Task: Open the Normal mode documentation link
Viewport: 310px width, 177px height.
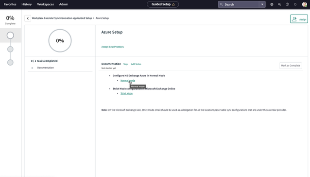Action: coord(128,81)
